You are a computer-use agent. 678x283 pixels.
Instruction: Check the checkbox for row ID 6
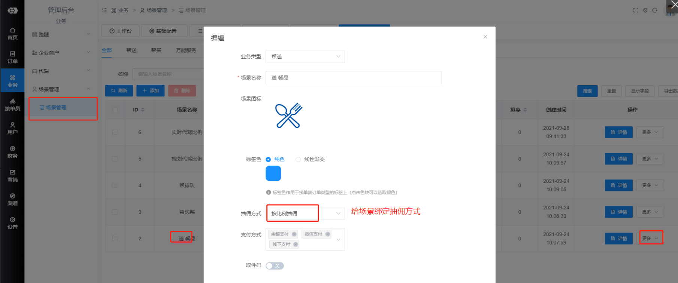115,132
